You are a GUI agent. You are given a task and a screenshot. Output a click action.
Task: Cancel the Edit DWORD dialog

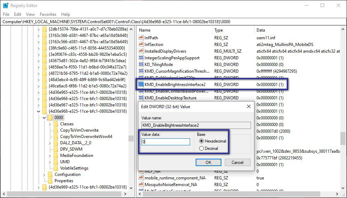pyautogui.click(x=237, y=162)
